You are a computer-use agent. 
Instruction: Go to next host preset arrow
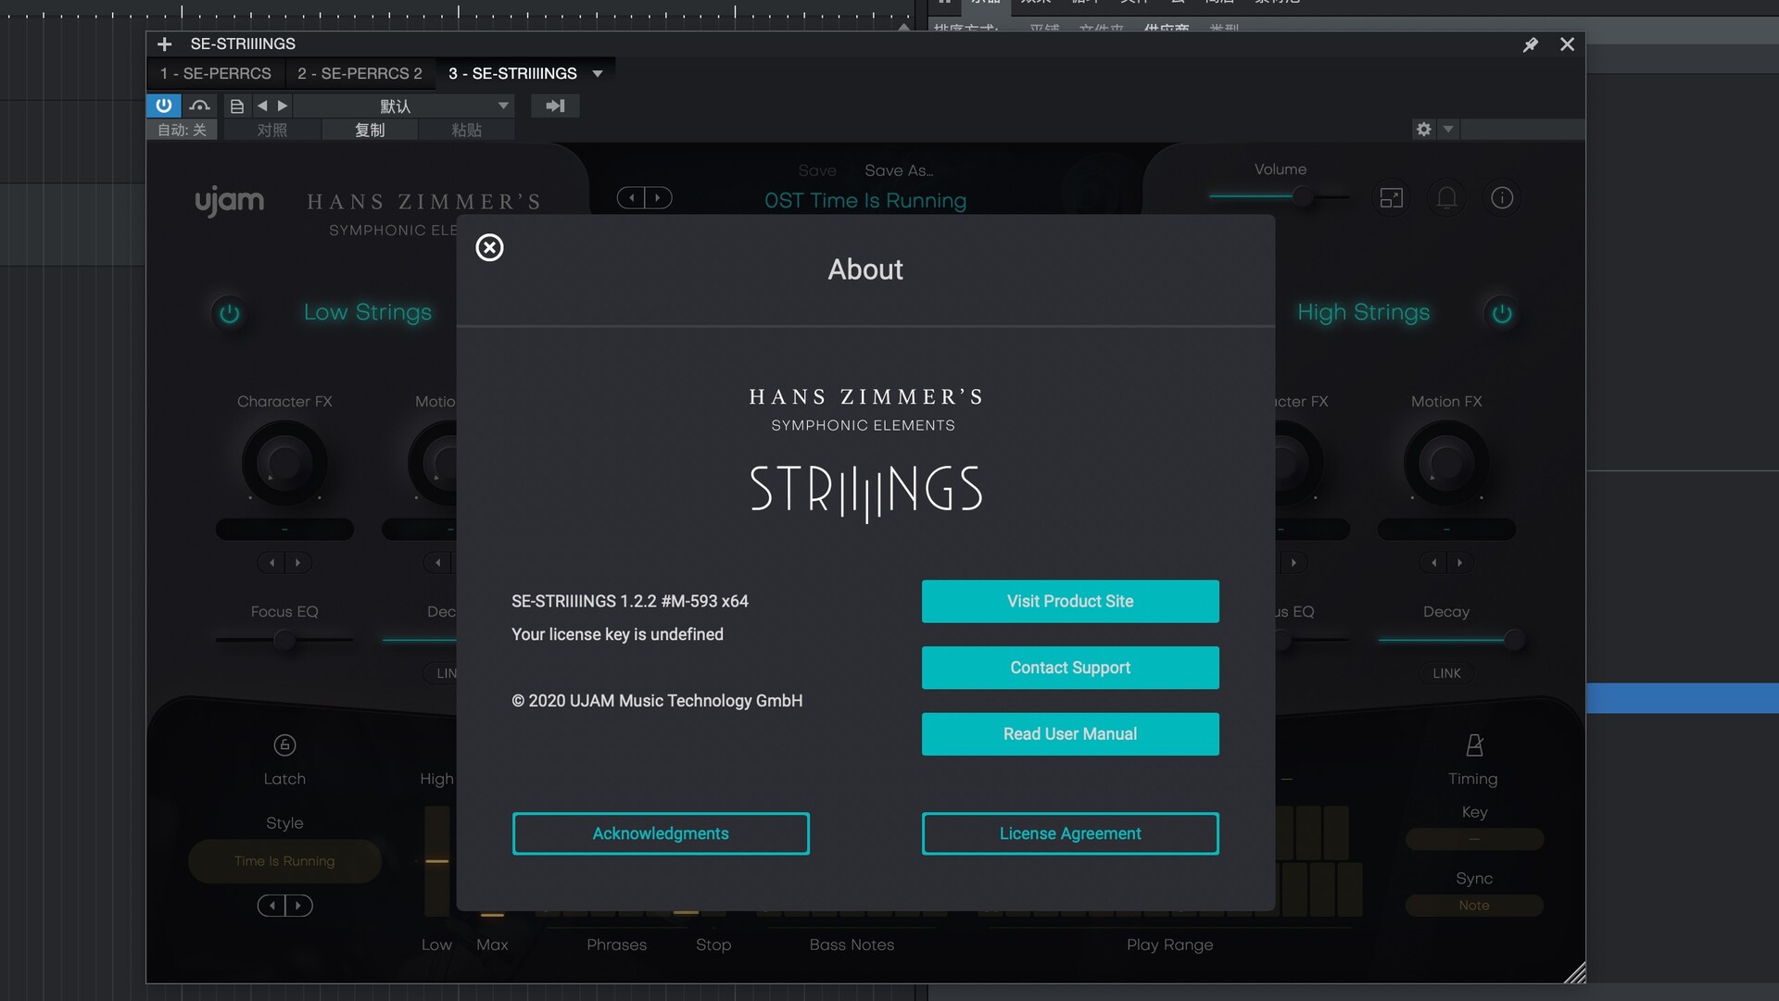[283, 106]
